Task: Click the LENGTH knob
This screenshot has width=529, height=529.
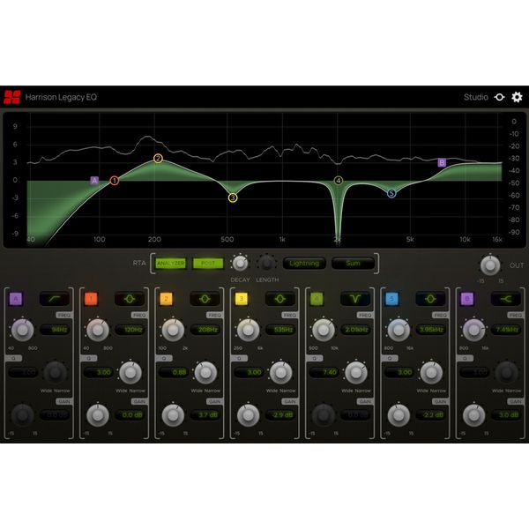Action: 266,263
